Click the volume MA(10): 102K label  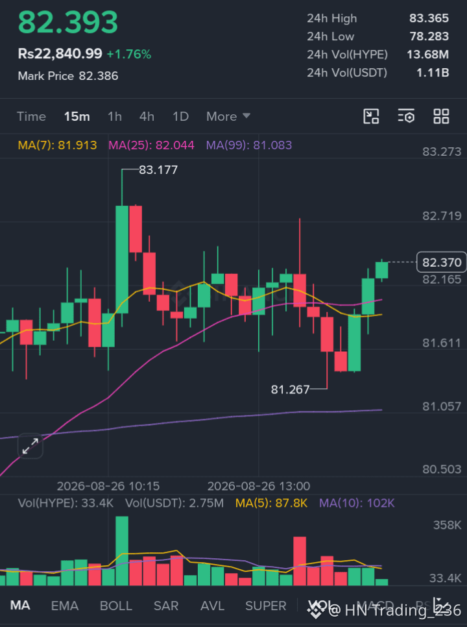357,503
